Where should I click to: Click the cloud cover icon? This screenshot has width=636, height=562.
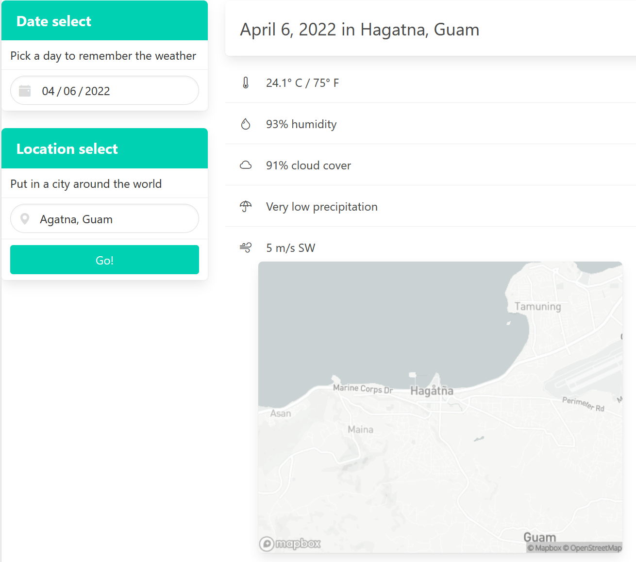tap(246, 165)
